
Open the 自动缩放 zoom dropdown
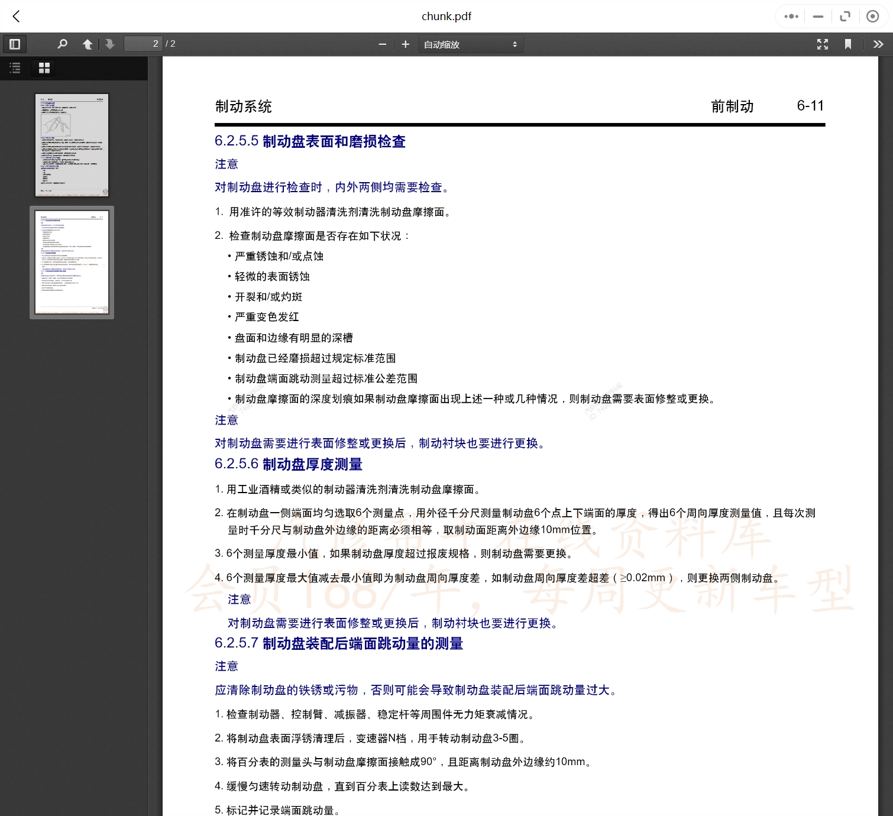(471, 44)
